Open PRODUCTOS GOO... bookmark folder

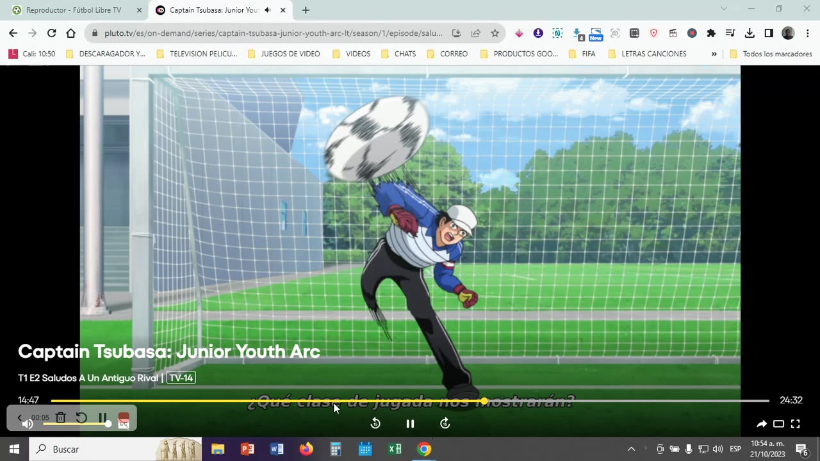pos(519,54)
